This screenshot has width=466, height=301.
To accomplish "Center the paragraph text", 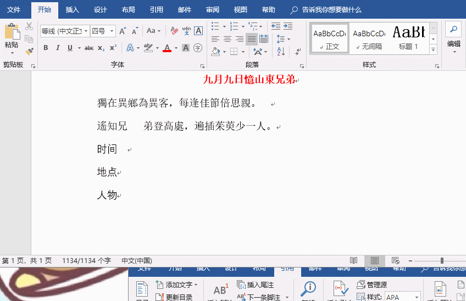I will [228, 39].
